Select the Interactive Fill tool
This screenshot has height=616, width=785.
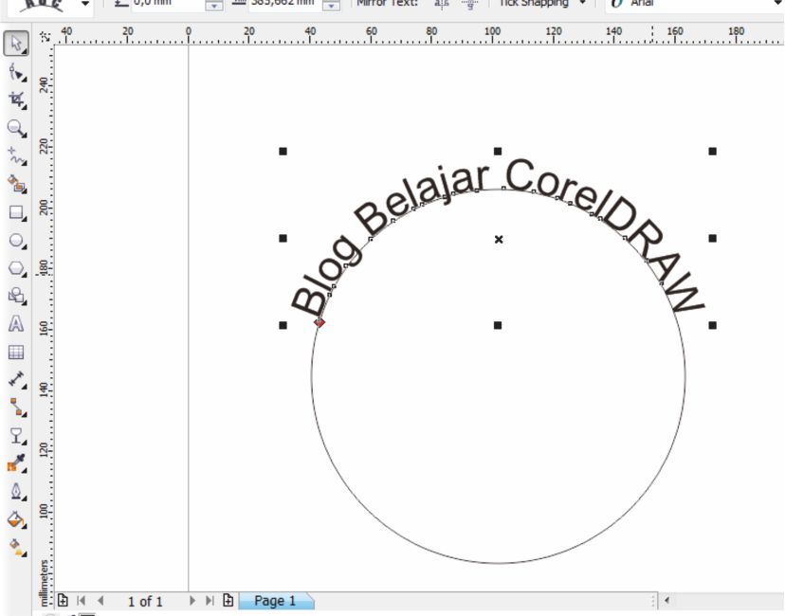pyautogui.click(x=16, y=547)
